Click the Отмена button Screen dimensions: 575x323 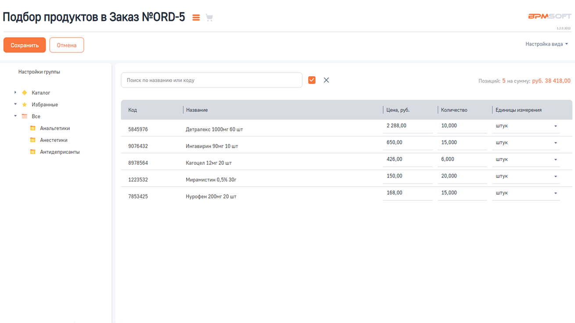pos(67,45)
